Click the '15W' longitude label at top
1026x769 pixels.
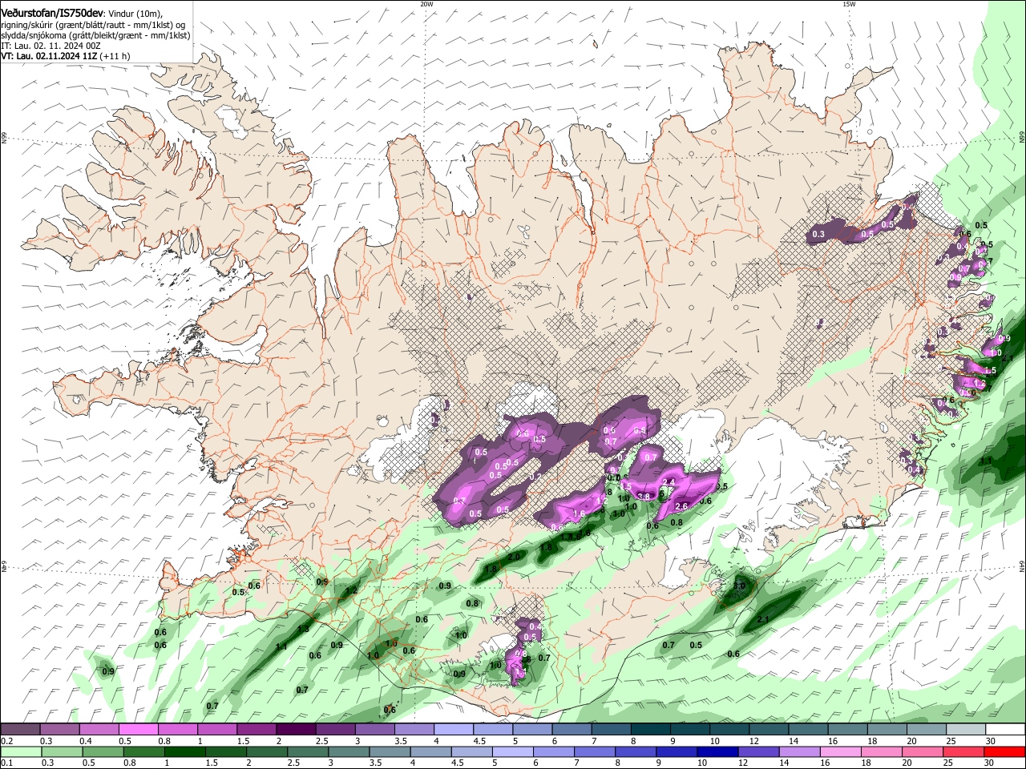[849, 4]
